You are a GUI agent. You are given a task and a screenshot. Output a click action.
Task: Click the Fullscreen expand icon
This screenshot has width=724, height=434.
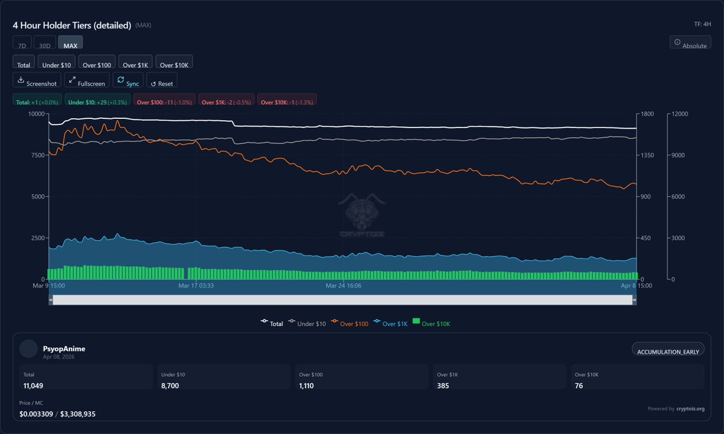(72, 80)
